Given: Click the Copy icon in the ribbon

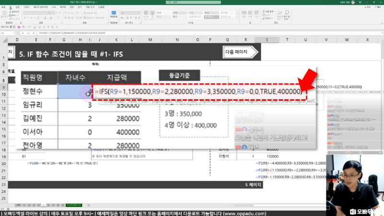Looking at the screenshot, I should pos(10,15).
